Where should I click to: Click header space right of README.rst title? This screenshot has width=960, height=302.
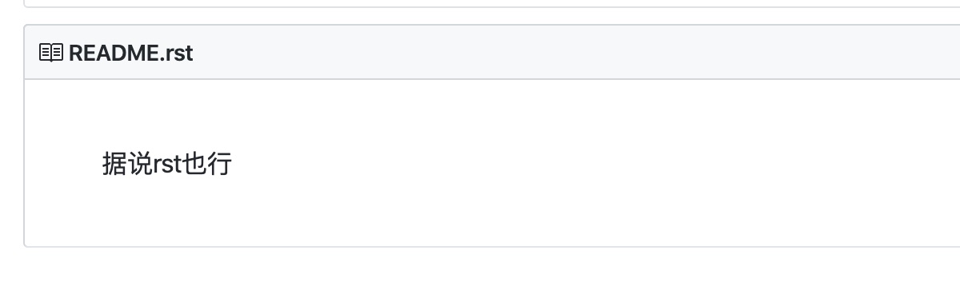click(560, 53)
